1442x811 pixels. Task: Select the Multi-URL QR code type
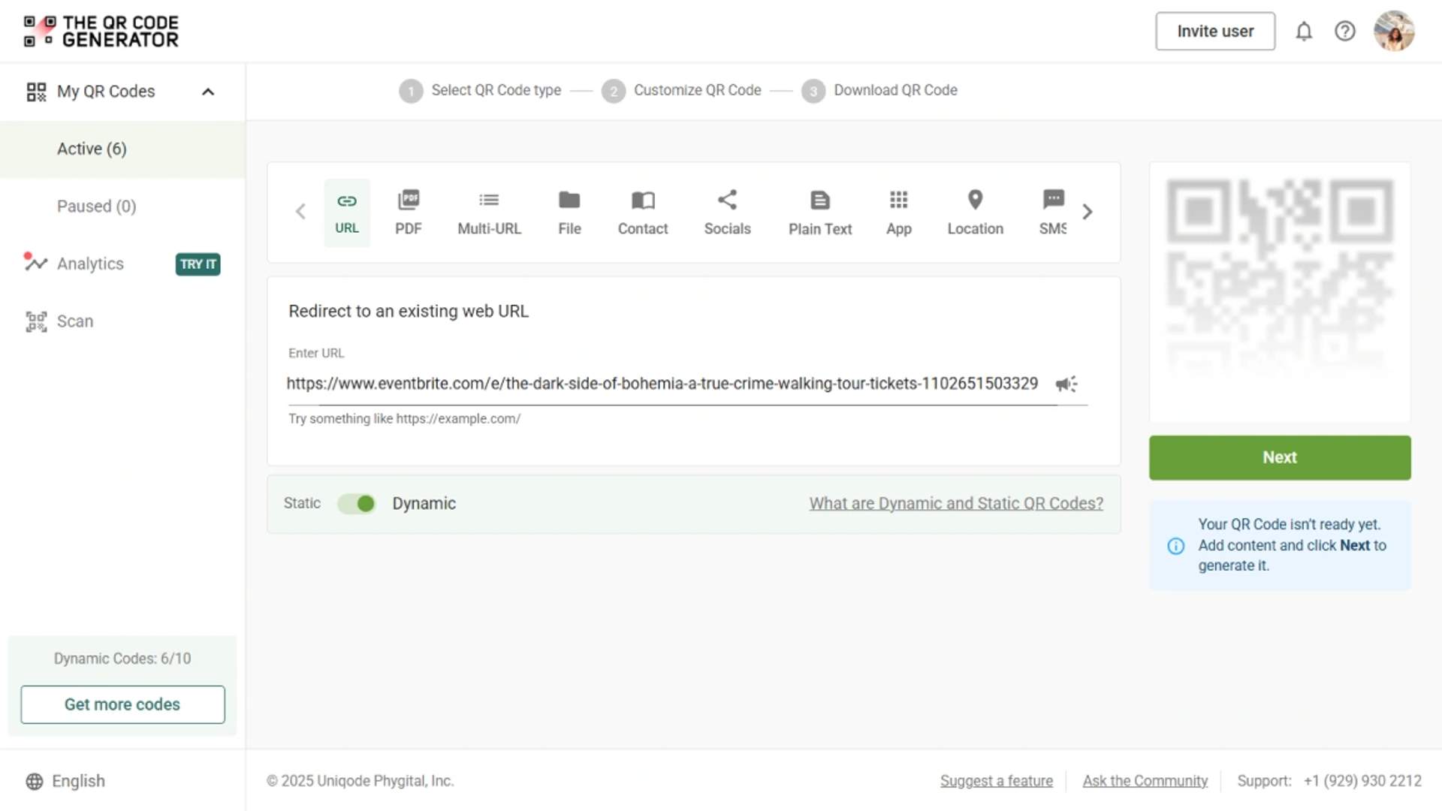(x=489, y=213)
